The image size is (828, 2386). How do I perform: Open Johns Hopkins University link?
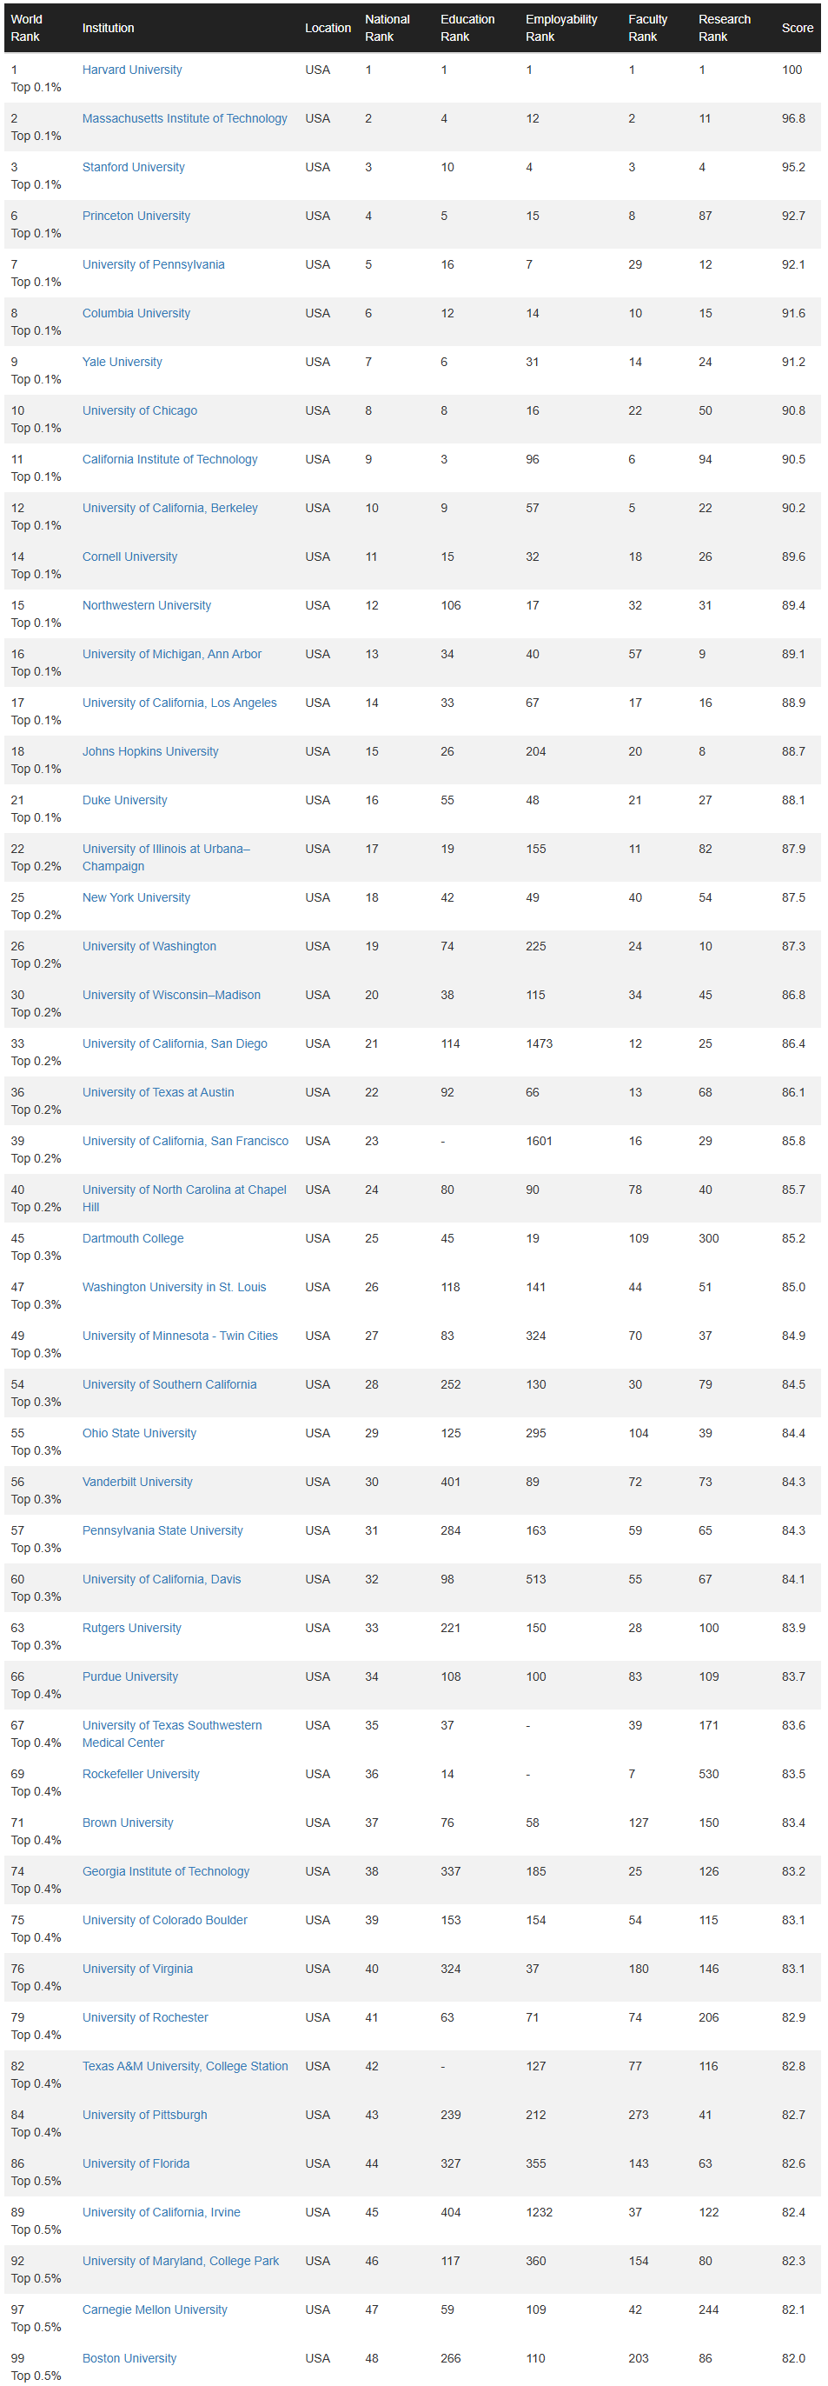tap(149, 751)
